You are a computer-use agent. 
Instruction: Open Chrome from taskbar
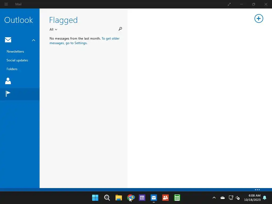pos(131,198)
